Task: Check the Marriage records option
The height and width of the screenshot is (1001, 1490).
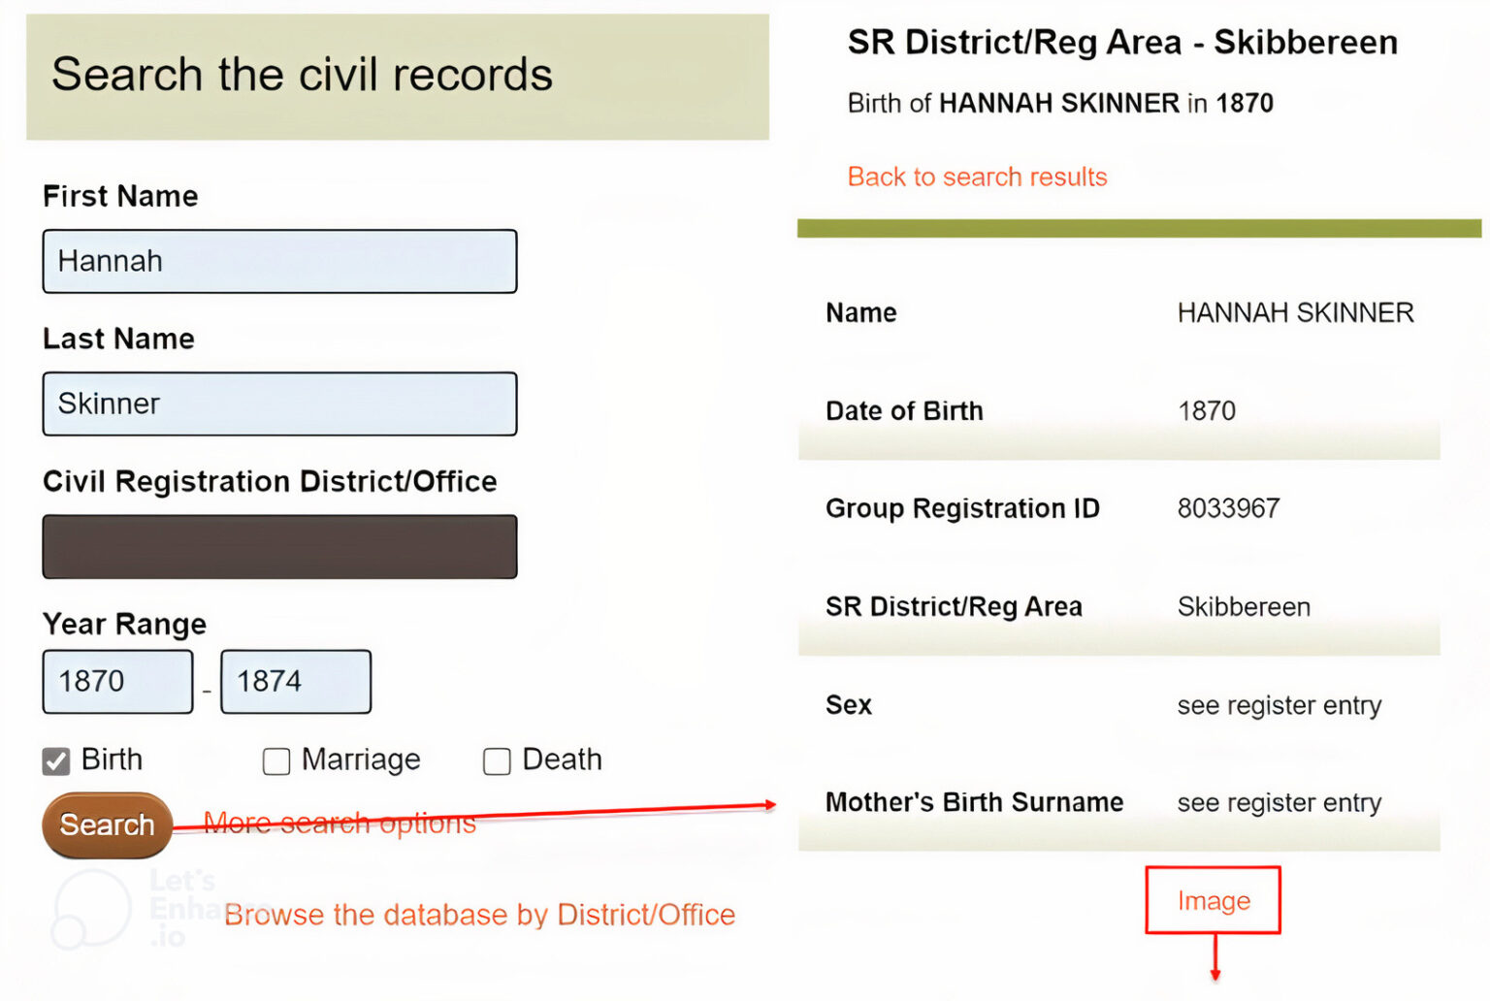Action: point(275,761)
